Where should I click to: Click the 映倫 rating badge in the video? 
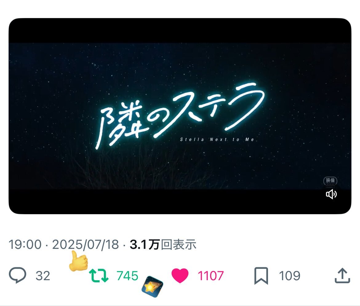click(x=330, y=181)
